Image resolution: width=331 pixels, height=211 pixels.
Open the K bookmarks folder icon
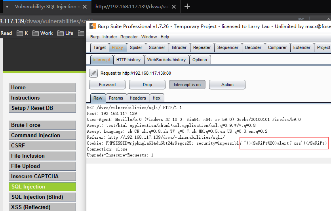pyautogui.click(x=20, y=33)
